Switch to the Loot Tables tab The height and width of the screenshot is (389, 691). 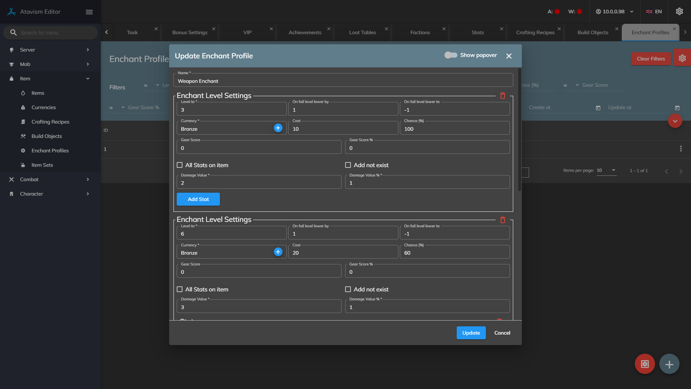362,32
